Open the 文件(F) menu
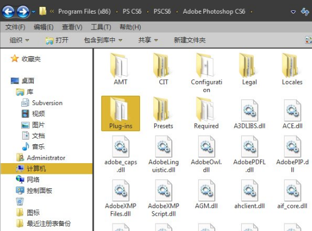Screen dimensions: 312x231 click(x=15, y=27)
